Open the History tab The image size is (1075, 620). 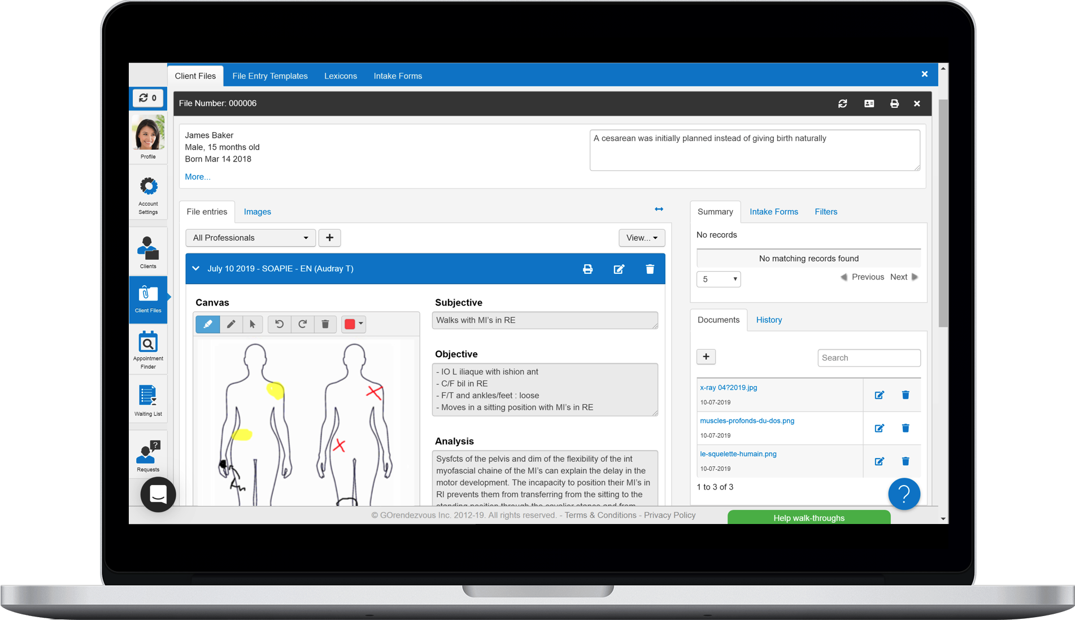(769, 320)
